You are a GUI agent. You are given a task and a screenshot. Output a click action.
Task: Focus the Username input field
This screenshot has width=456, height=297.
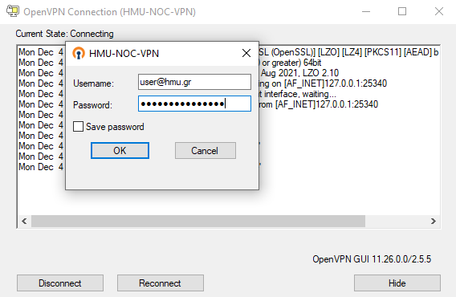(x=194, y=82)
